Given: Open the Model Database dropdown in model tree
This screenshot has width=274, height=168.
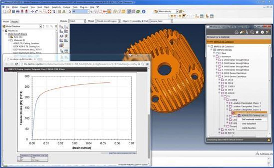Looking at the screenshot, I should pos(40,26).
